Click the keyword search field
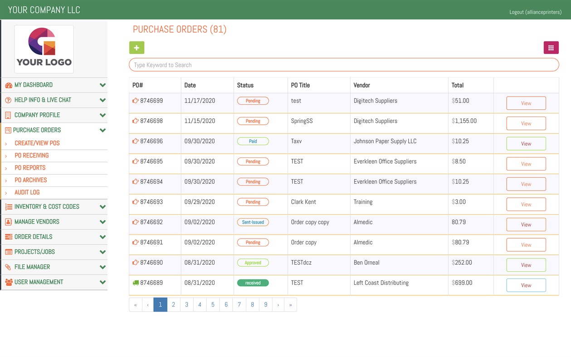The width and height of the screenshot is (571, 357). click(344, 64)
